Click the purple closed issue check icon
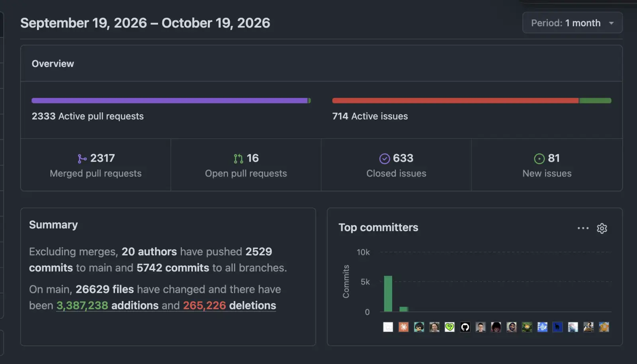The height and width of the screenshot is (364, 637). pos(384,159)
